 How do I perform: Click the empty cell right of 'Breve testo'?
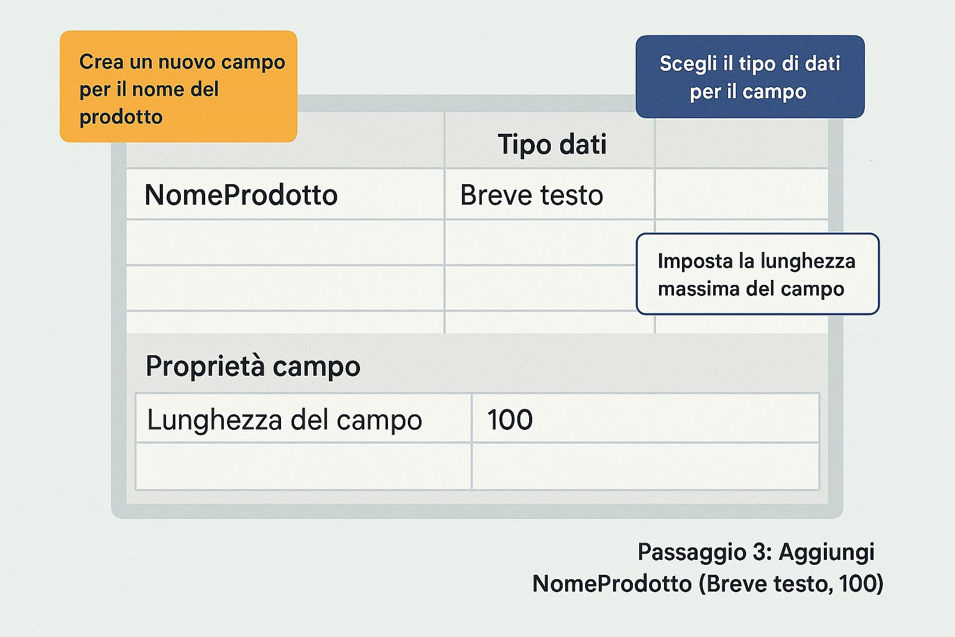[741, 195]
